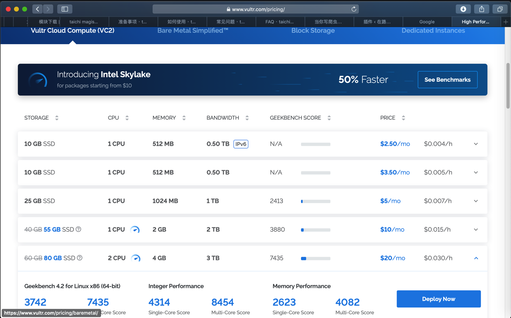Toggle the Safari sidebar button
This screenshot has height=318, width=511.
(x=65, y=9)
